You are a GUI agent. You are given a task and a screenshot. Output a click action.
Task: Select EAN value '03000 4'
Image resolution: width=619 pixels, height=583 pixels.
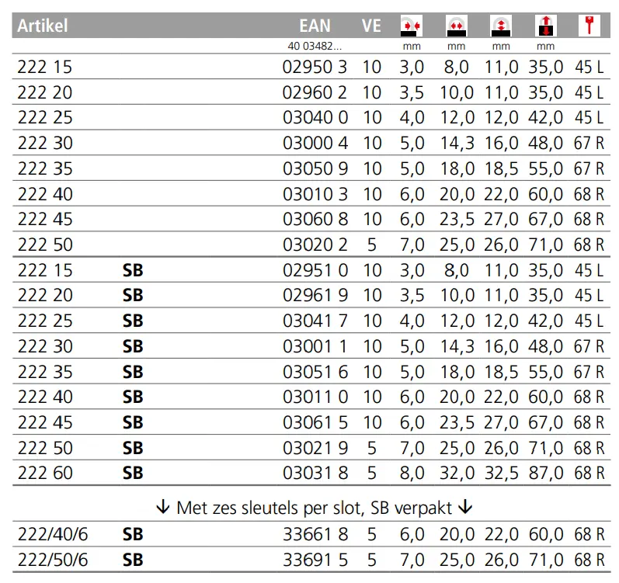(x=315, y=143)
